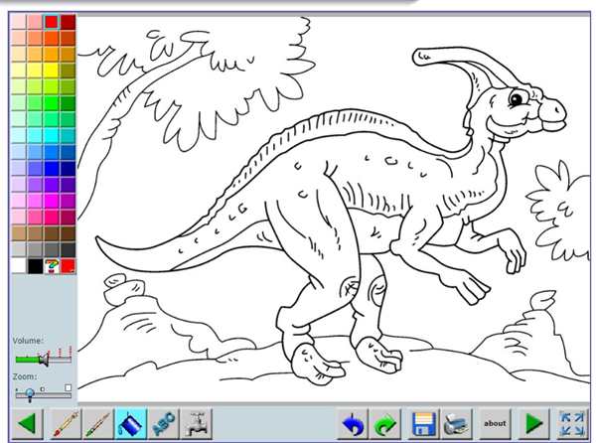Pick the bright cyan color swatch
The width and height of the screenshot is (596, 443).
pos(52,136)
